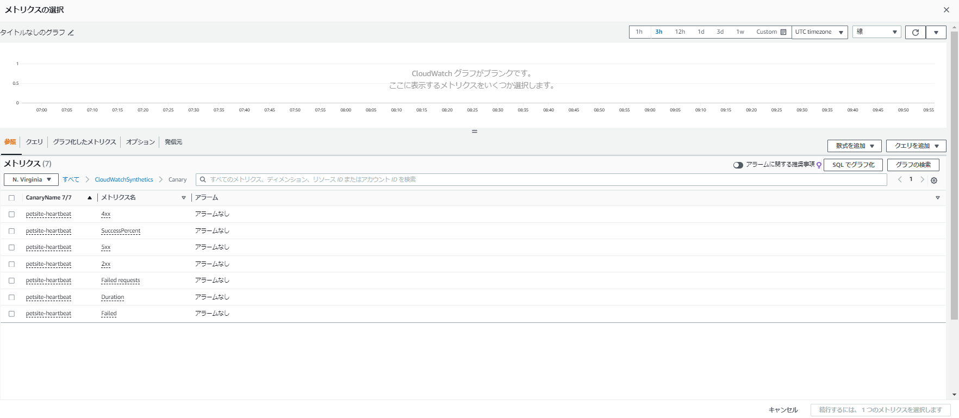
Task: Check the Failed requests metric row
Action: [x=11, y=280]
